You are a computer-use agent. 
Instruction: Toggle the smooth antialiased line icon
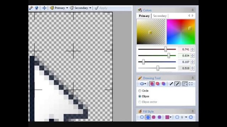point(177,84)
